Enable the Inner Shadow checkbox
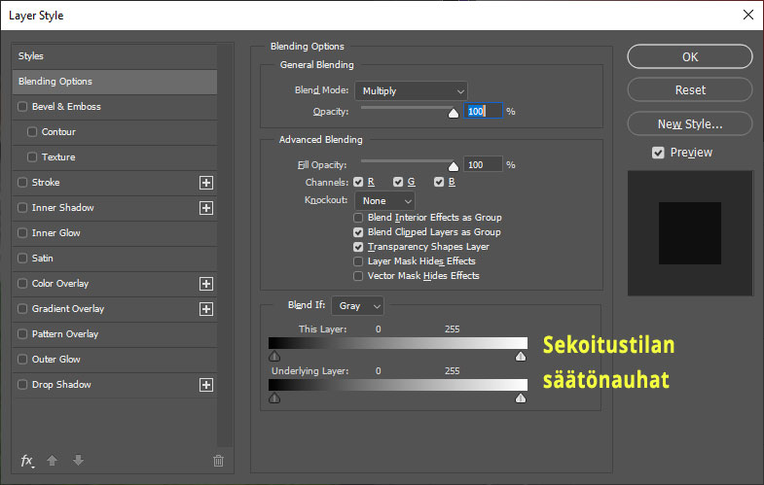 pyautogui.click(x=22, y=208)
